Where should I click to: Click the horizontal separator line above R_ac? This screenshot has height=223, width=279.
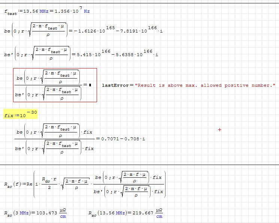(139, 165)
